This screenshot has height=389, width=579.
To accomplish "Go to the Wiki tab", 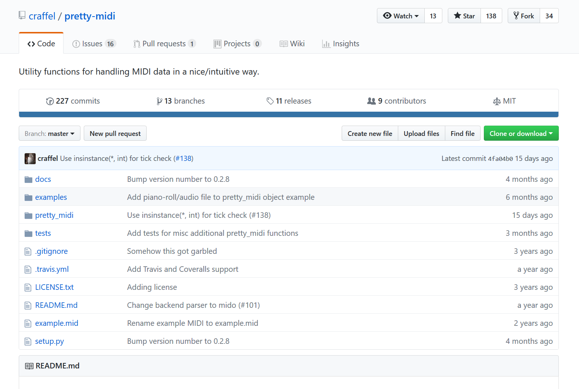I will tap(292, 44).
